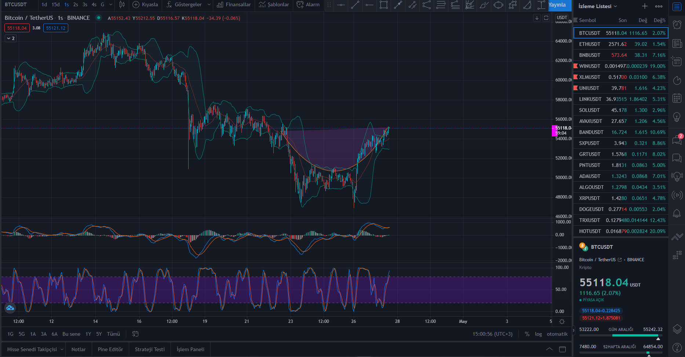
Task: Select the price range measure tool
Action: [x=541, y=5]
